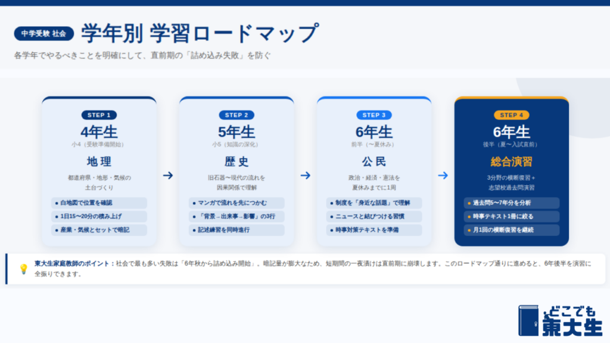Click the 中学受験 社会 badge

(x=44, y=33)
